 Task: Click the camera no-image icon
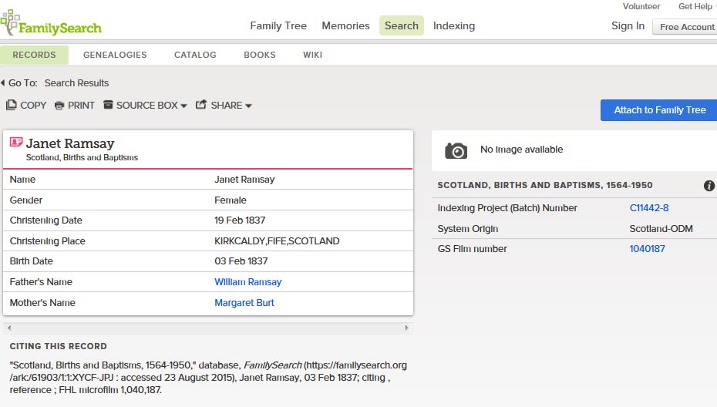pyautogui.click(x=456, y=150)
